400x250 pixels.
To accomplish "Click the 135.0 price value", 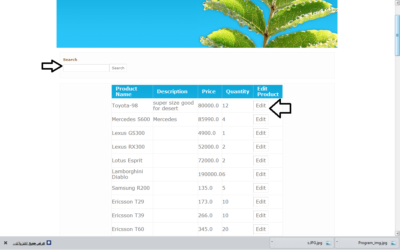I will coord(205,188).
